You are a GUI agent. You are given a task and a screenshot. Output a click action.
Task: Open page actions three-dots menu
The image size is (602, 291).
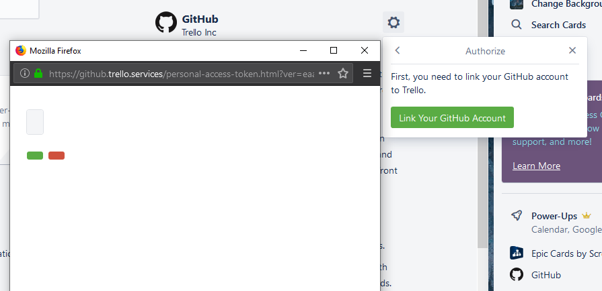point(324,73)
